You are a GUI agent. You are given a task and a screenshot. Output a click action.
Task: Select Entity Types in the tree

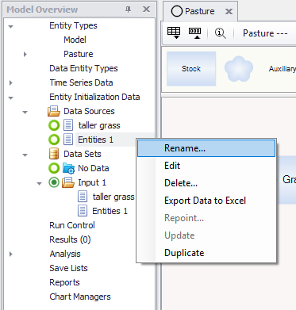73,25
